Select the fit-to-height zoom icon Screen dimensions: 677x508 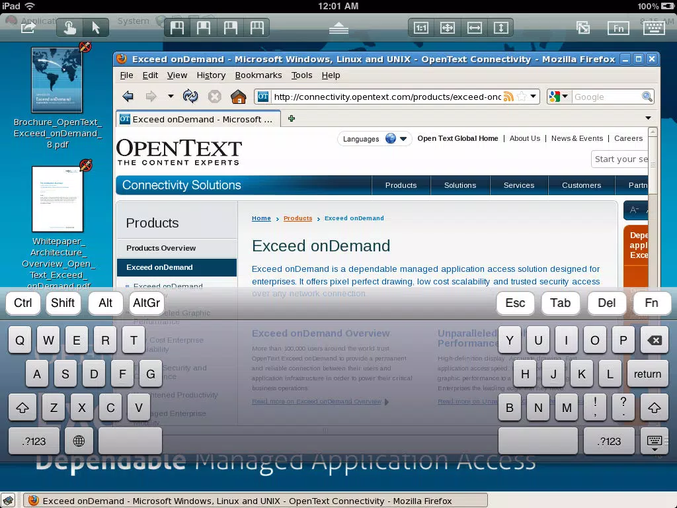[500, 28]
